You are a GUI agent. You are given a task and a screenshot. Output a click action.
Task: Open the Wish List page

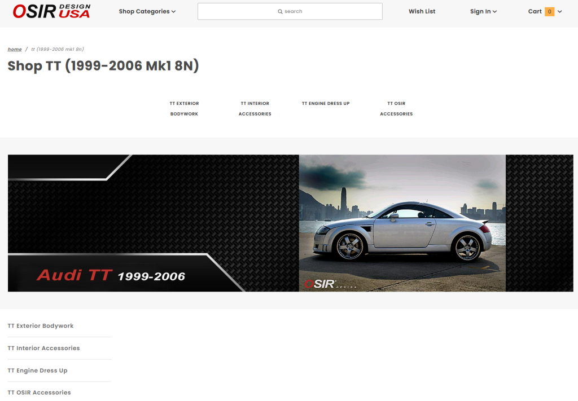[422, 11]
